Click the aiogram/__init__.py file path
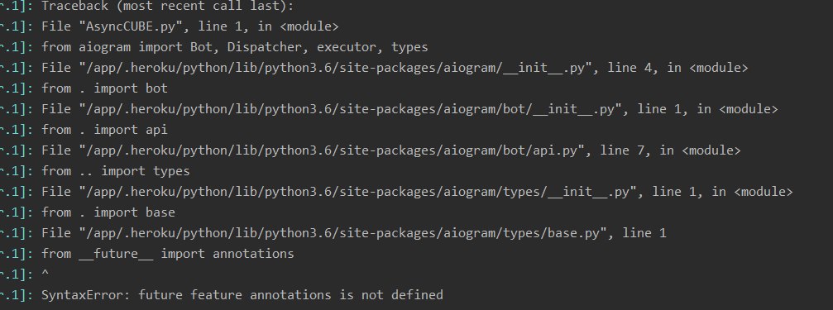This screenshot has width=833, height=310. click(333, 68)
